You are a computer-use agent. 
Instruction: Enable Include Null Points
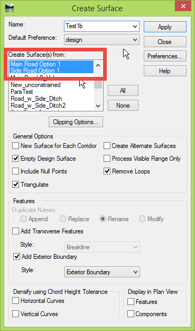coord(15,171)
